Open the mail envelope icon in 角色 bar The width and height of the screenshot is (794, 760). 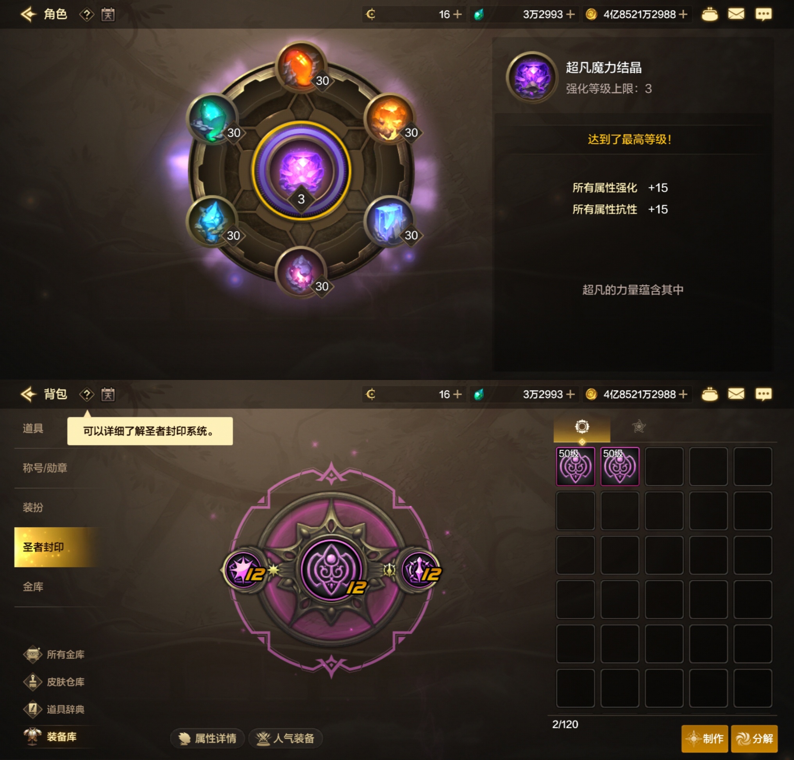pos(736,14)
